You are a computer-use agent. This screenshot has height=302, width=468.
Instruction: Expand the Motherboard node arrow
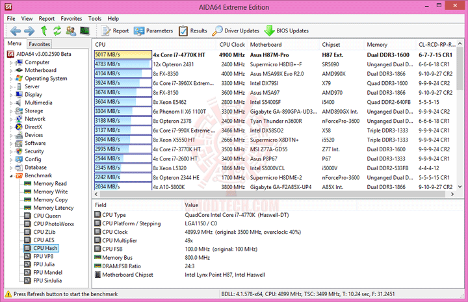[x=11, y=71]
